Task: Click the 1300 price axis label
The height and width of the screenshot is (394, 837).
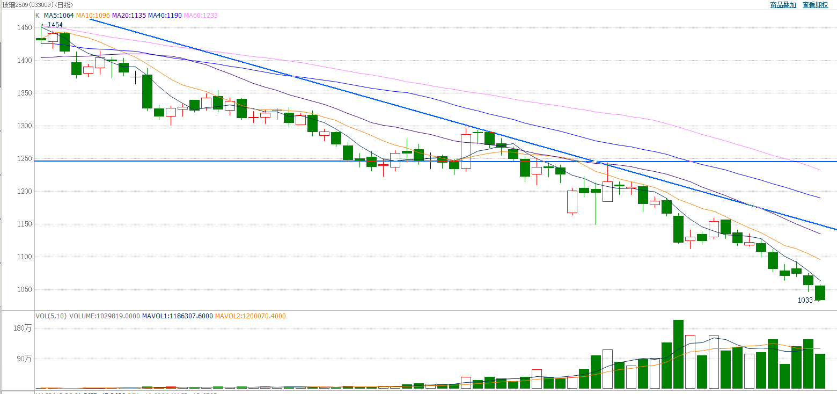Action: coord(25,126)
